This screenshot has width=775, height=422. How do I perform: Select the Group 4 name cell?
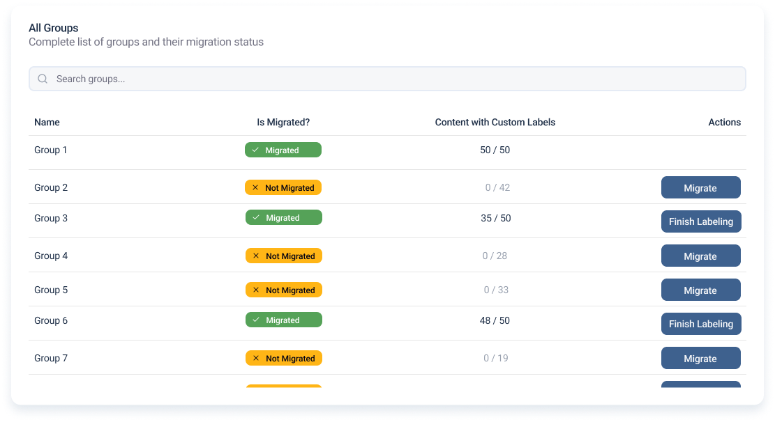click(x=51, y=256)
